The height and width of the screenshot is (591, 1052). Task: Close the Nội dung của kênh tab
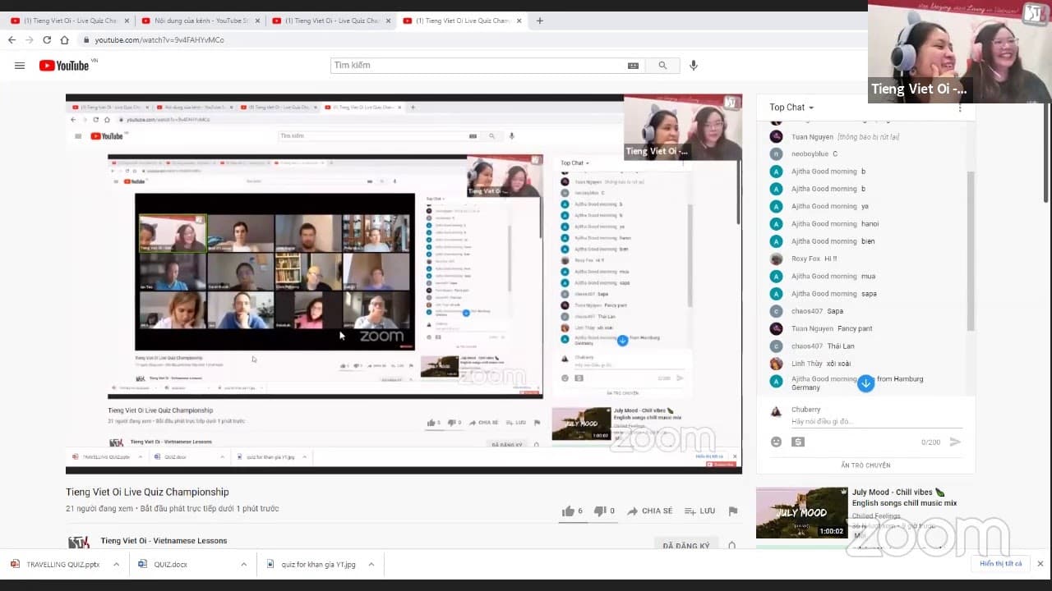pos(257,21)
